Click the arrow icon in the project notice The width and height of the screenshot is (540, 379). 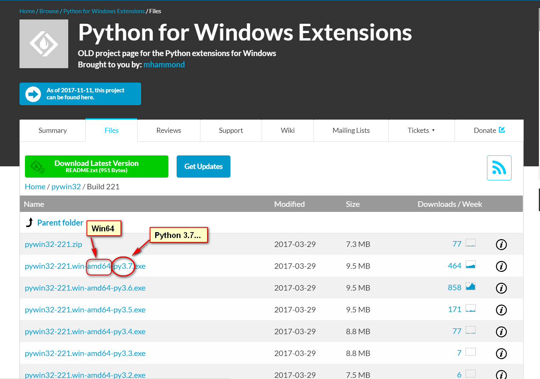point(33,94)
